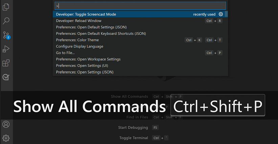Open the Search view icon
This screenshot has width=278, height=144.
coord(6,21)
